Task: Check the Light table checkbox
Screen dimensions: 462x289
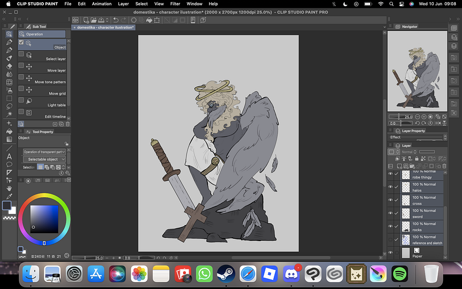Action: [x=21, y=100]
